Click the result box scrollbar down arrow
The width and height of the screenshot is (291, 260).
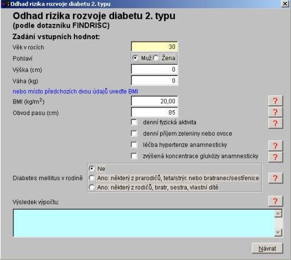[278, 232]
